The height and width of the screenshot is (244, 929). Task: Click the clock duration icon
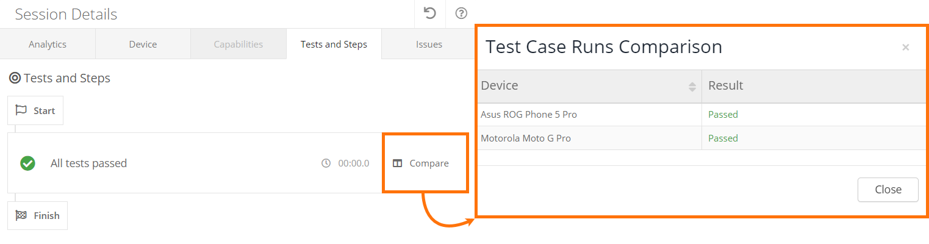(326, 163)
